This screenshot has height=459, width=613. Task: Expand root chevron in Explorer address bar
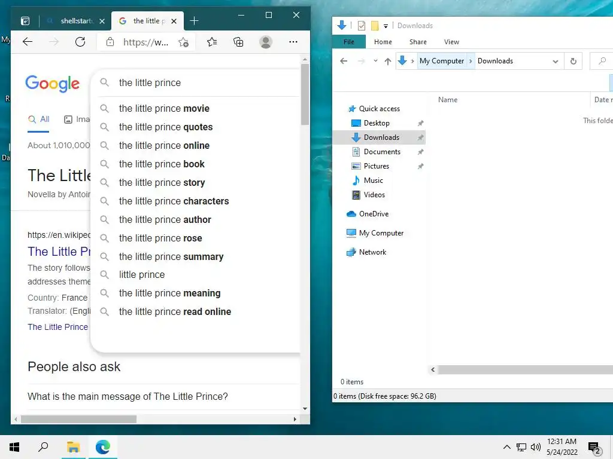(x=412, y=61)
